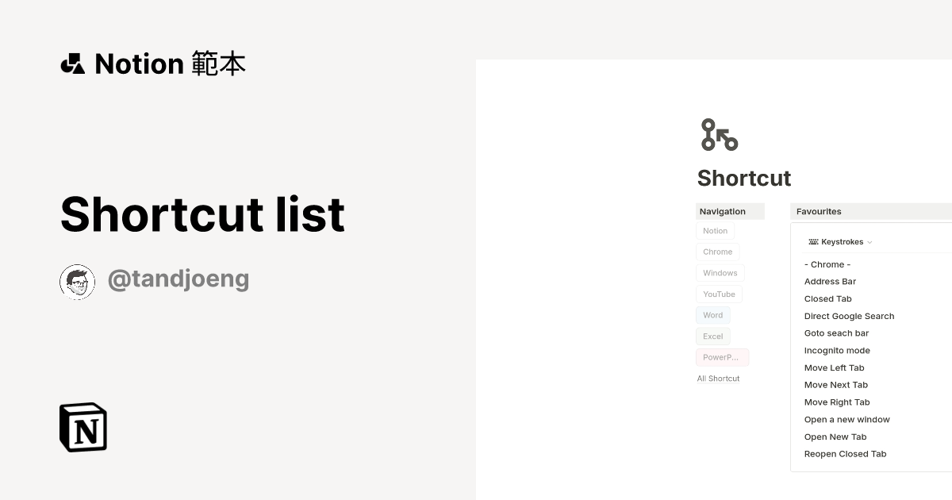Click the author avatar picture
This screenshot has height=500, width=952.
tap(77, 281)
